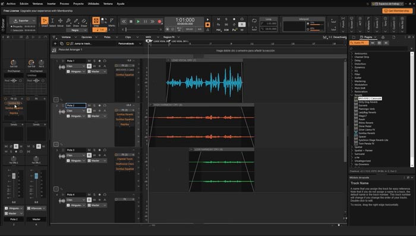The height and width of the screenshot is (236, 416).
Task: Arm Pista 1 for recording
Action: 99,61
